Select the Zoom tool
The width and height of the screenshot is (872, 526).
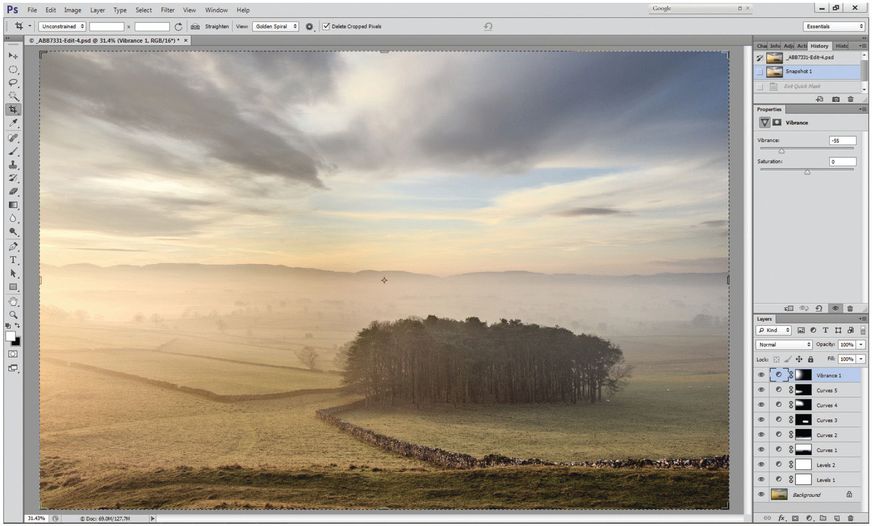[13, 315]
